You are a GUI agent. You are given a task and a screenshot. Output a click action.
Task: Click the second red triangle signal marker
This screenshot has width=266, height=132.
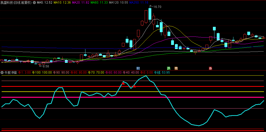point(134,86)
